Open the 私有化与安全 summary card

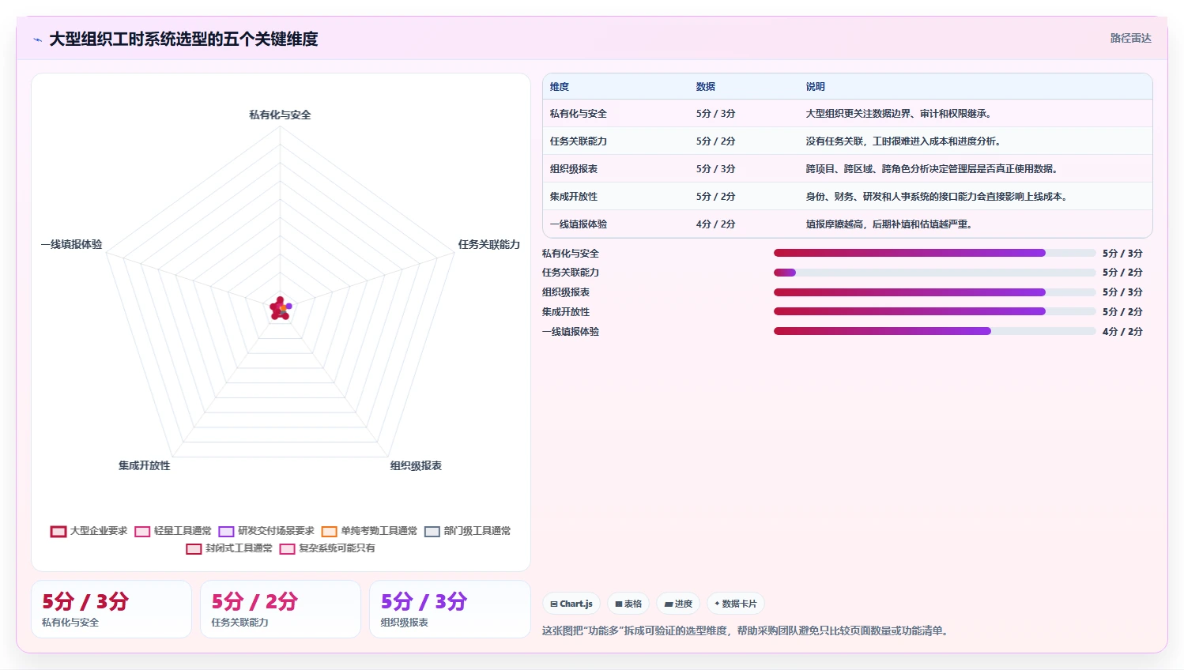click(111, 609)
